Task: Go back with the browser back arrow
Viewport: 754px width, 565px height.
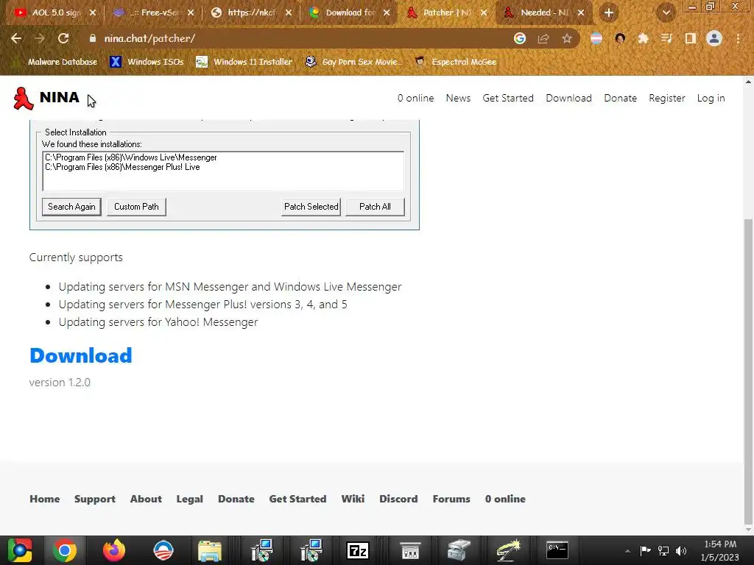Action: (16, 38)
